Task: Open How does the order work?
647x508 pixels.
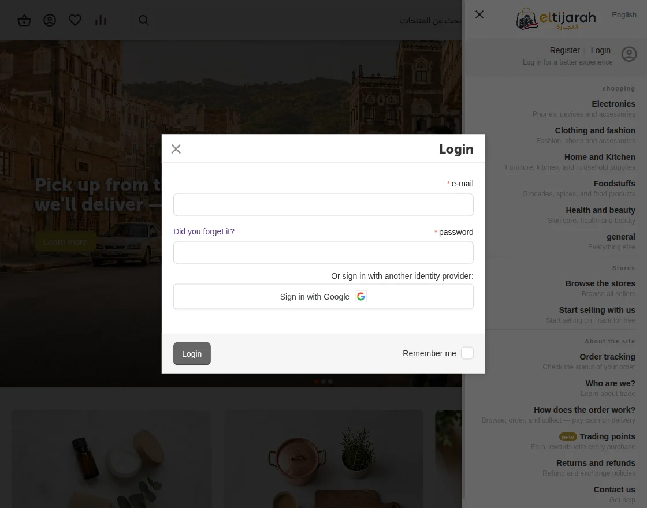Action: (x=584, y=410)
